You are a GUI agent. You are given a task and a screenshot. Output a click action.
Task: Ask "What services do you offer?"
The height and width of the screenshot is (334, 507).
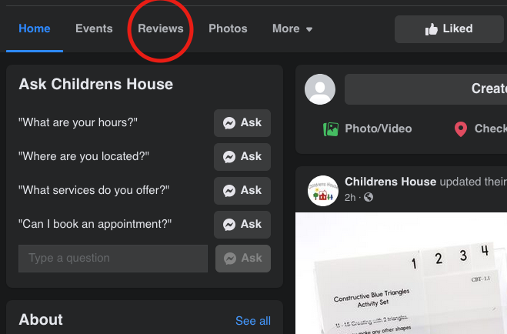242,190
